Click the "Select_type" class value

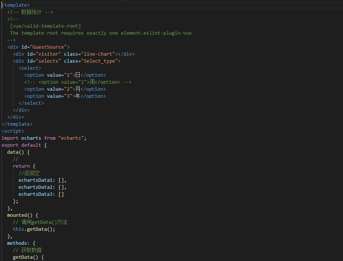pyautogui.click(x=100, y=61)
